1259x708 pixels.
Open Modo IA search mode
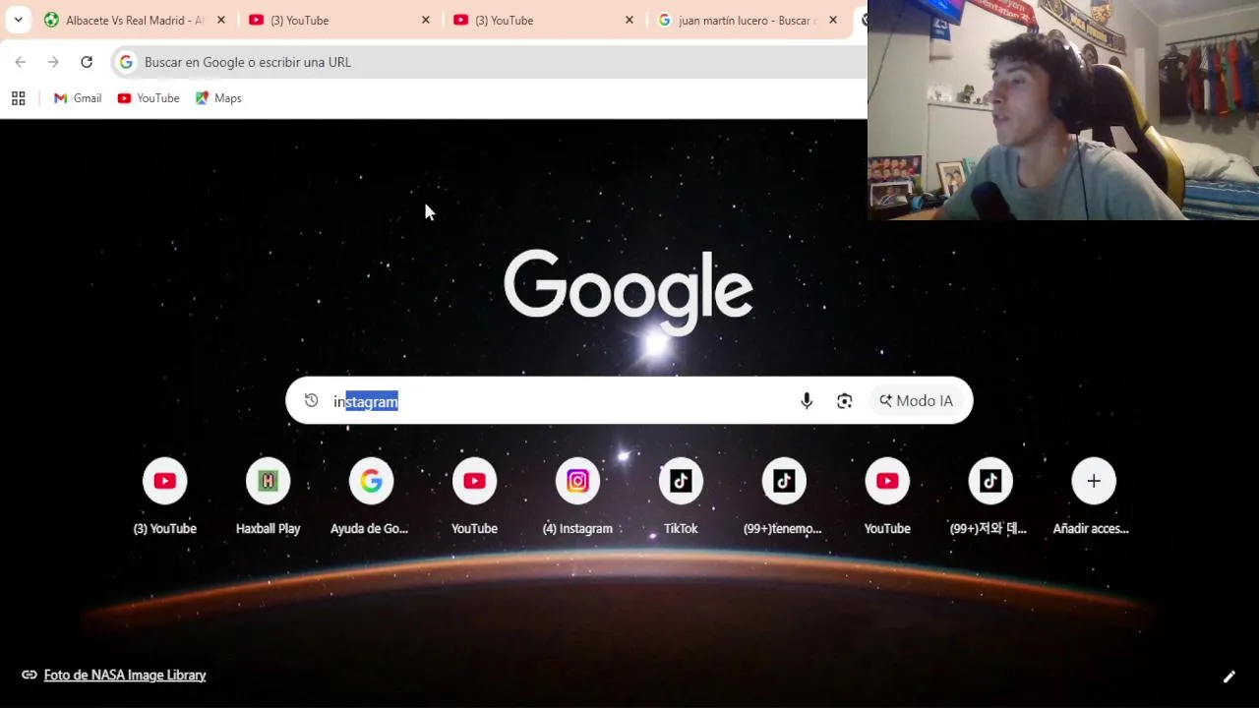[x=917, y=400]
